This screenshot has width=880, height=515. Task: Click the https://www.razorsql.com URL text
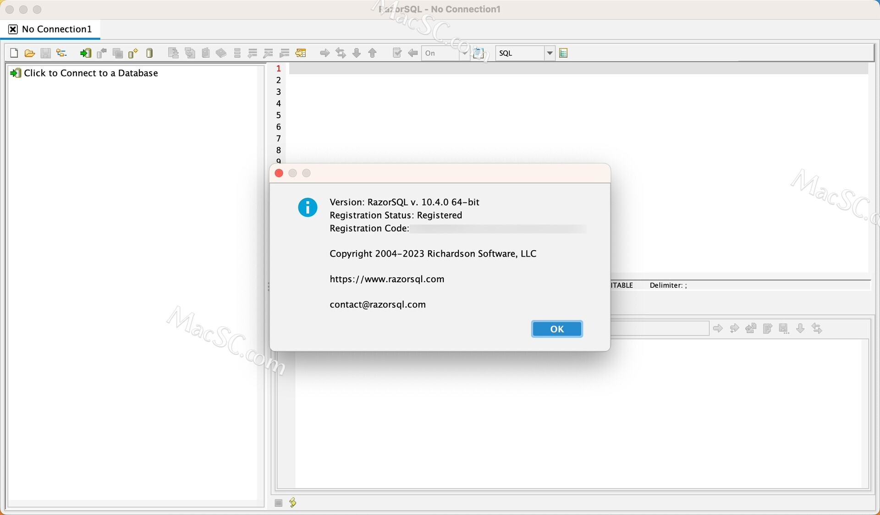[x=387, y=279]
